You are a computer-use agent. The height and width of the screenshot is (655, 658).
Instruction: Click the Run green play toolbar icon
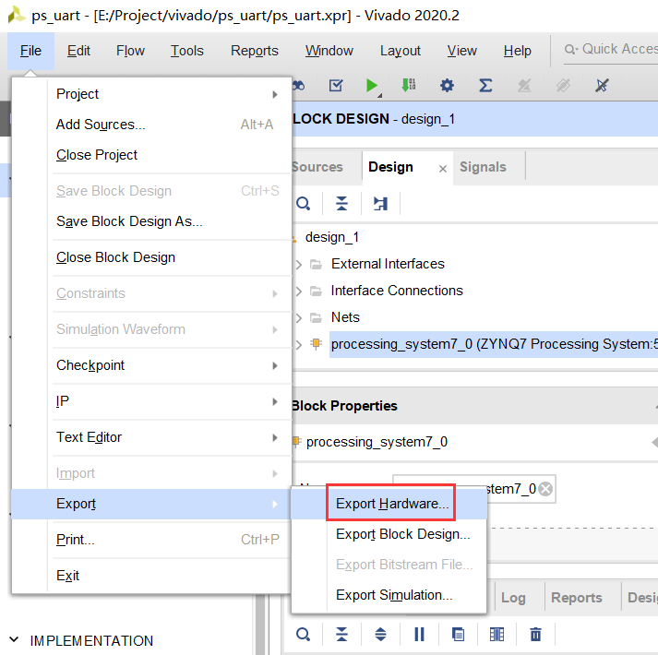[372, 86]
